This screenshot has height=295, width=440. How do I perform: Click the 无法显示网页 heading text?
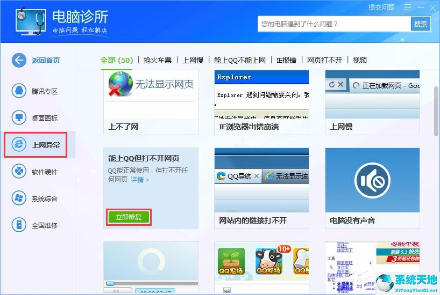pos(165,84)
